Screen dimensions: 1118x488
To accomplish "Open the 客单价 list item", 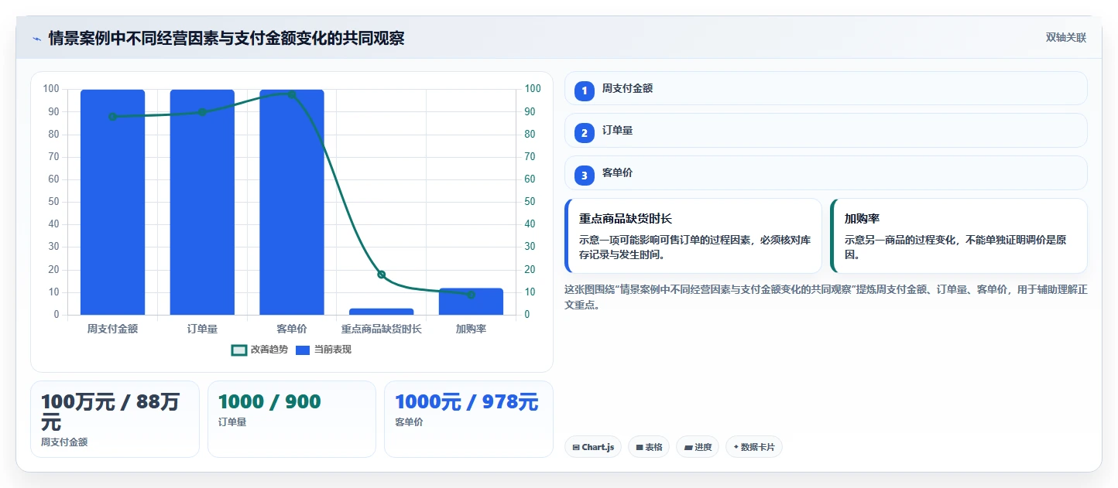I will pos(825,173).
